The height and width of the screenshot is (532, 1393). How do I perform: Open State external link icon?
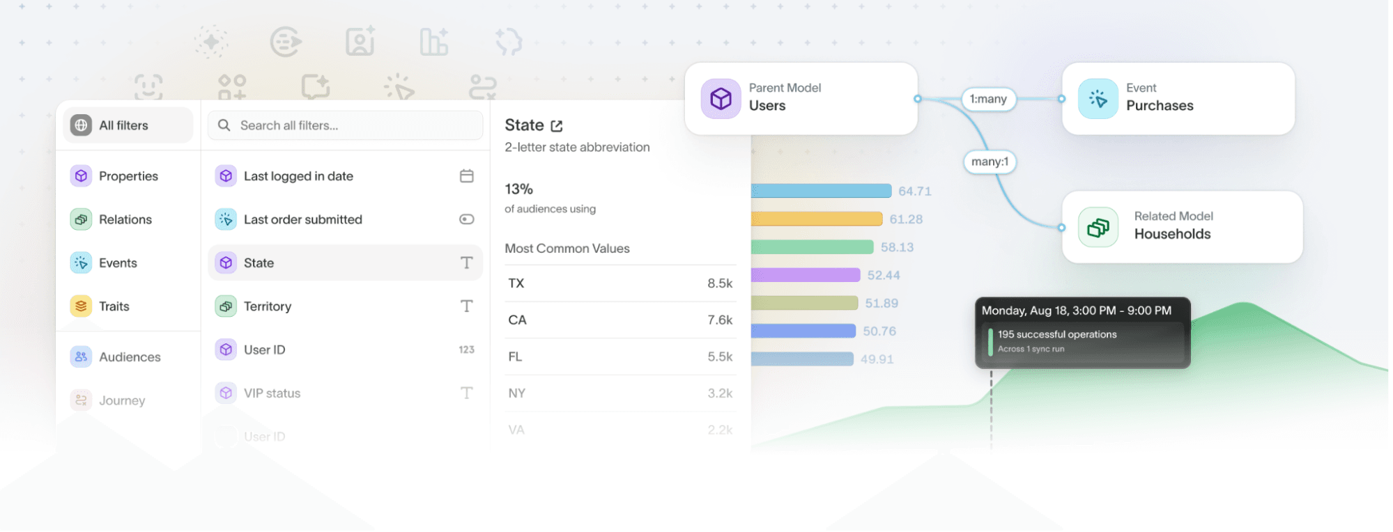point(556,126)
